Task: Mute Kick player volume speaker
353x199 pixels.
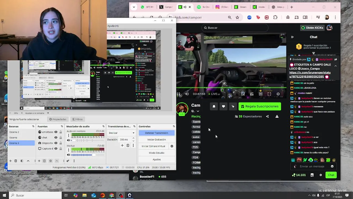Action: point(187,94)
